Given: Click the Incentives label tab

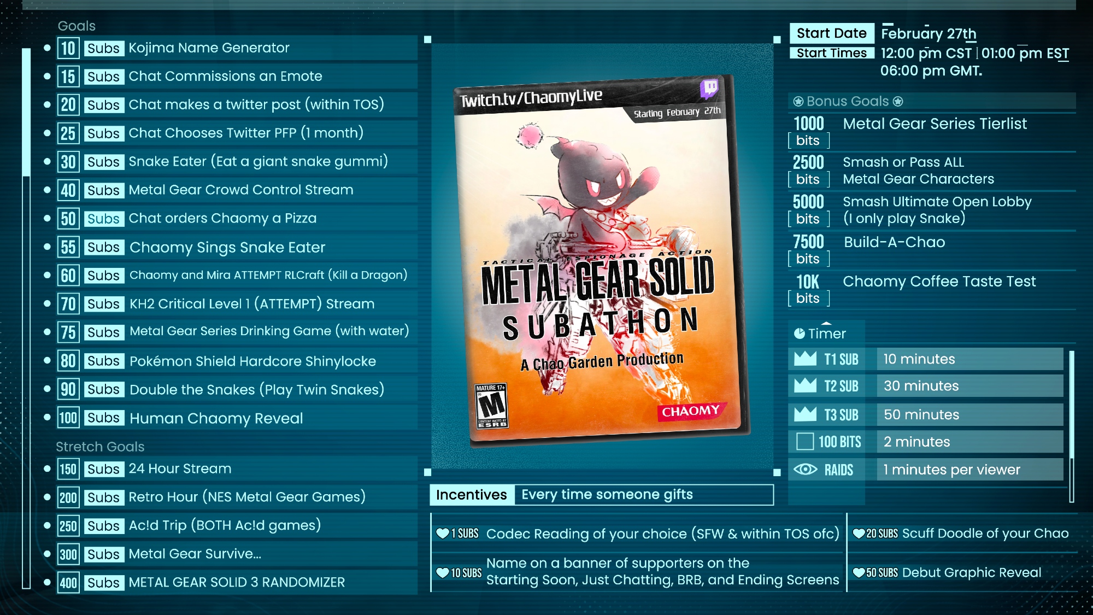Looking at the screenshot, I should coord(472,495).
